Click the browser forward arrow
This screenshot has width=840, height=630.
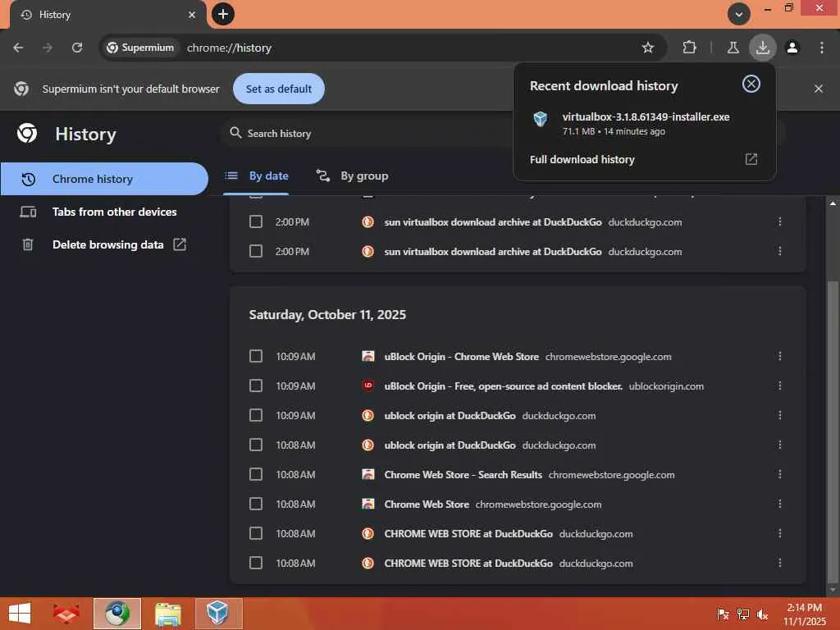pyautogui.click(x=48, y=48)
